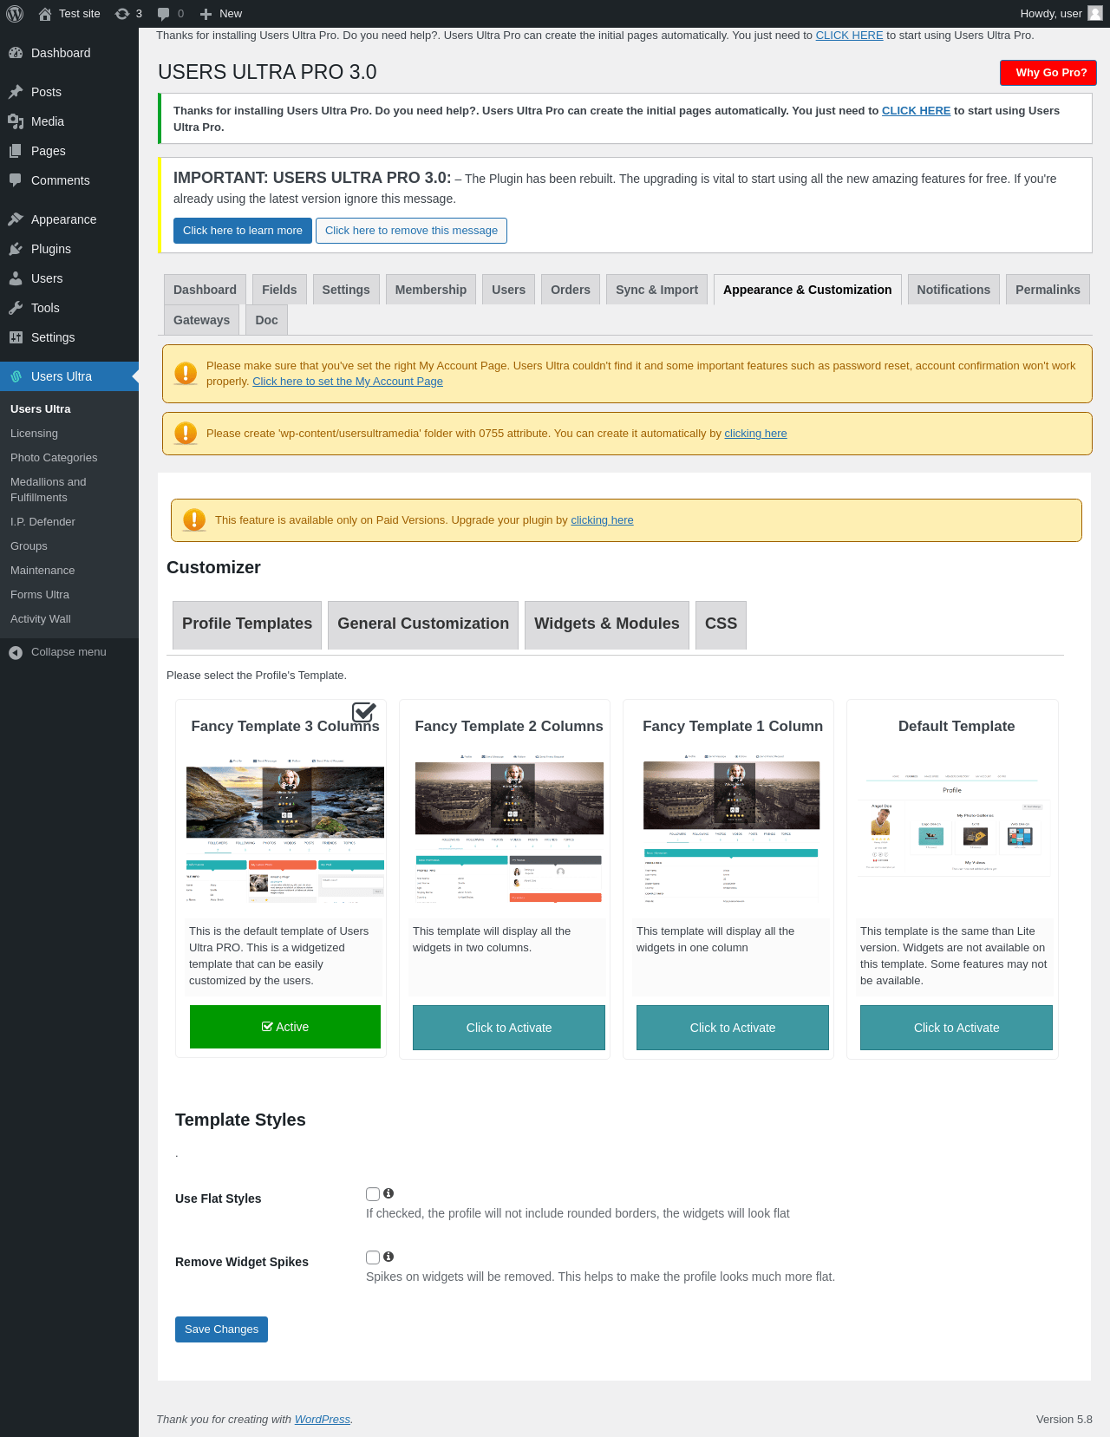This screenshot has height=1437, width=1110.
Task: Open the Widgets & Modules customizer tab
Action: pos(607,624)
